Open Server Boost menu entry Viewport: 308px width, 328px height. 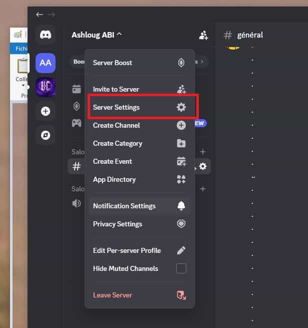click(x=140, y=63)
